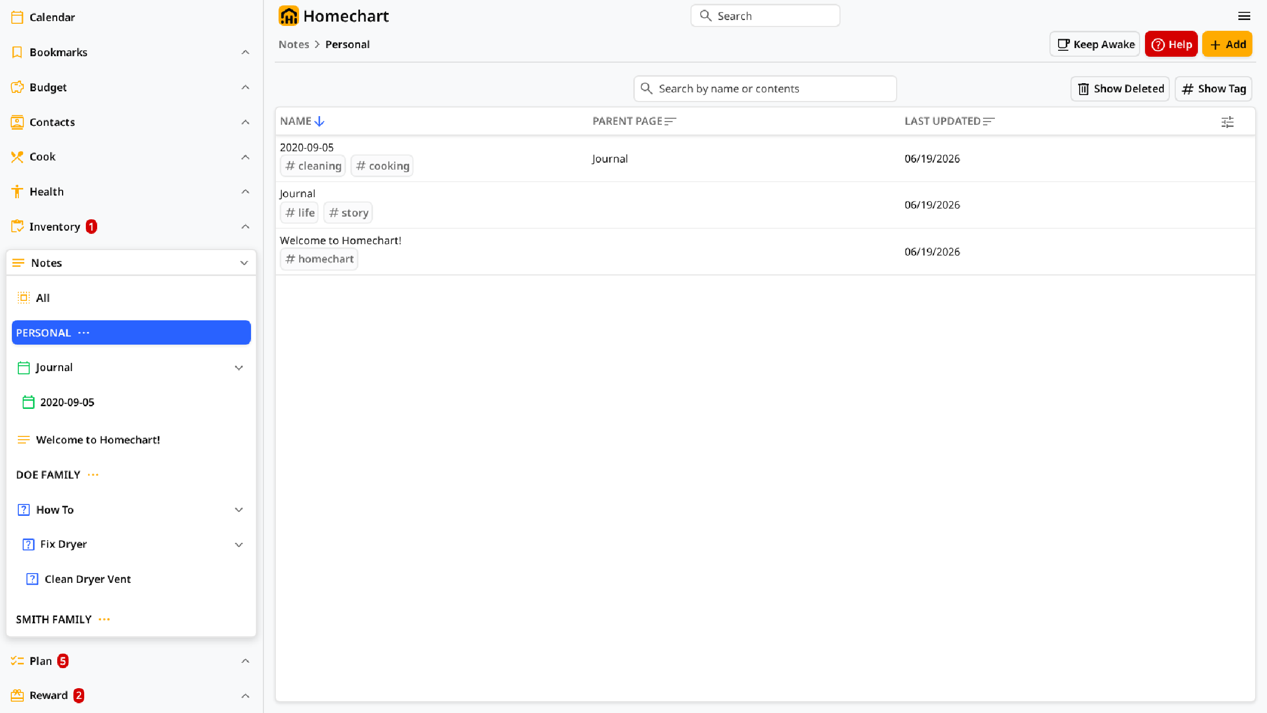Viewport: 1267px width, 713px height.
Task: Expand the Plan menu chevron
Action: (x=245, y=661)
